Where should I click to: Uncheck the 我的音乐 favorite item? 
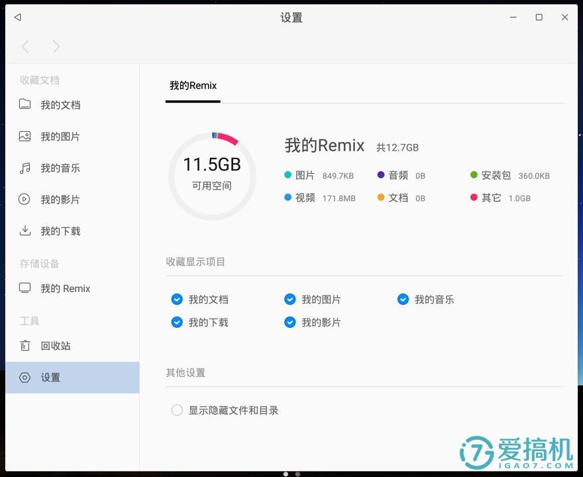[x=403, y=299]
